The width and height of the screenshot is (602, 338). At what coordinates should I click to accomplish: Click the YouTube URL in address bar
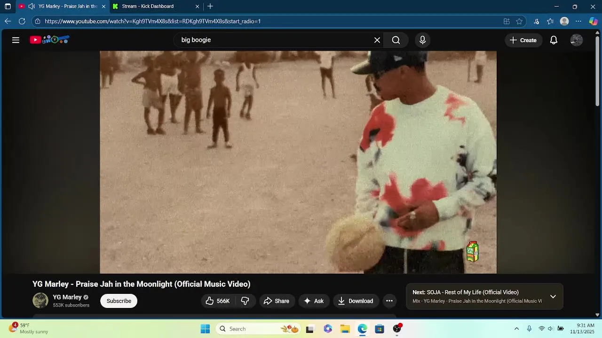pos(152,21)
